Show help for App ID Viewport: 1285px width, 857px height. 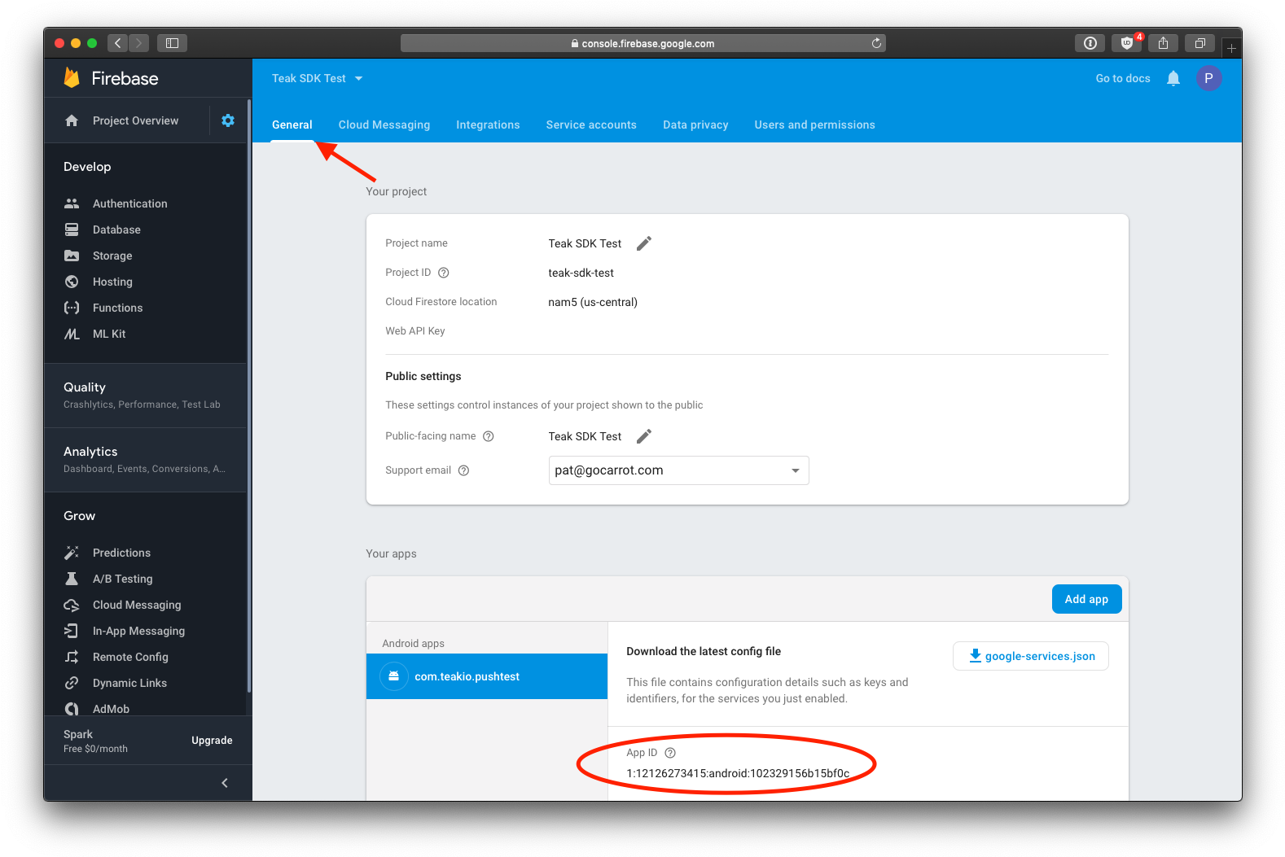pos(670,753)
